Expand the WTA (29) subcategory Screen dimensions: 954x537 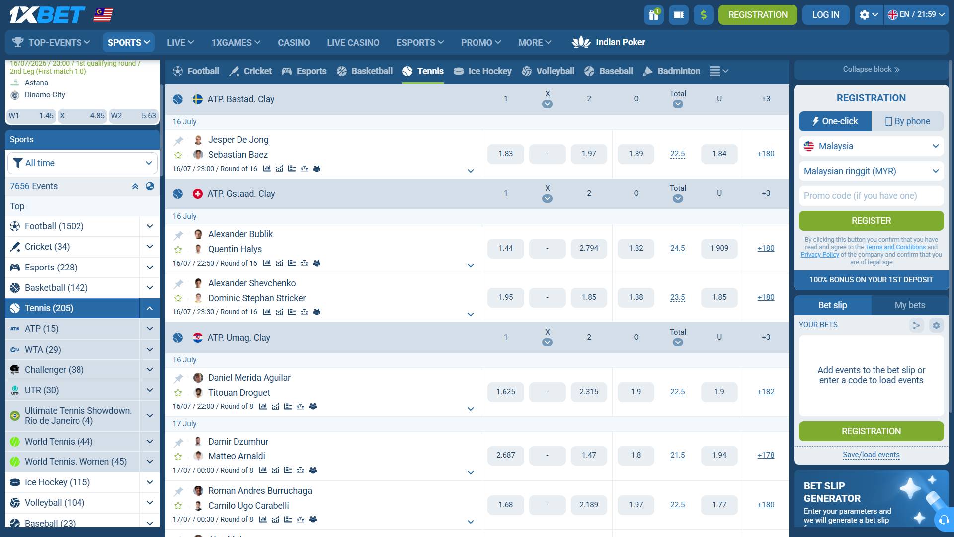pos(150,350)
